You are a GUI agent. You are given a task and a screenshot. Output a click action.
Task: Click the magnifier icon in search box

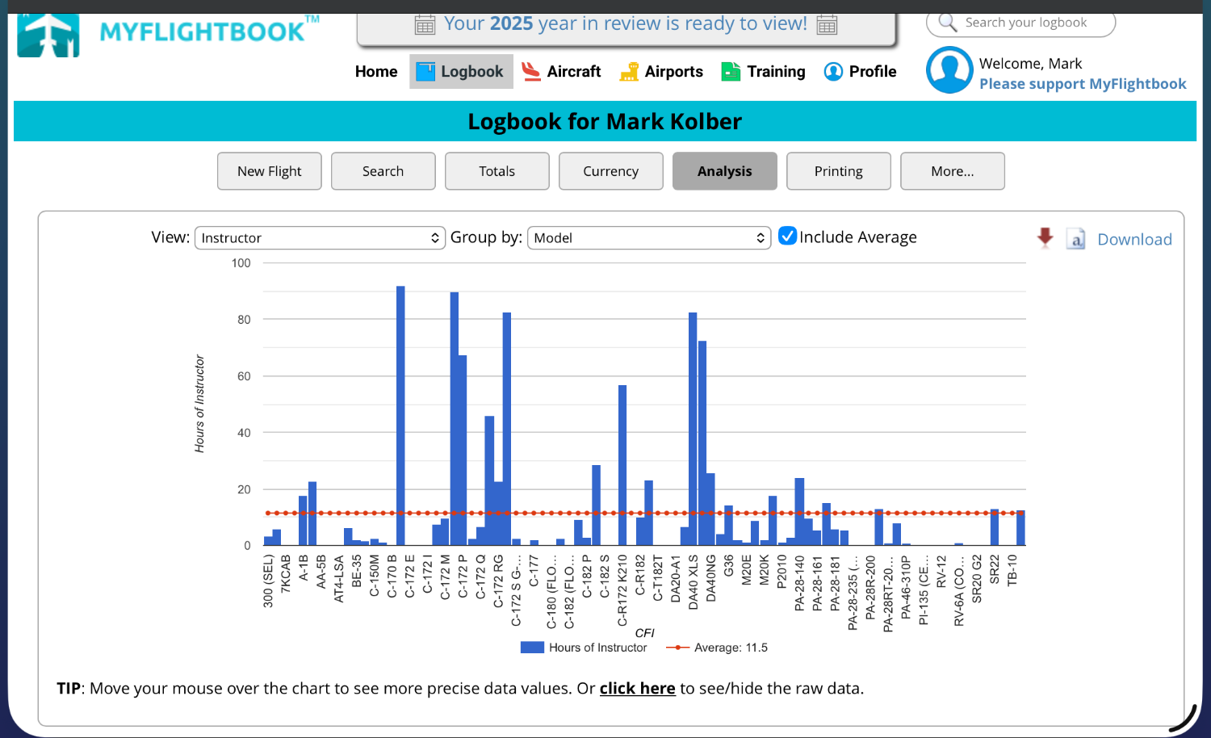948,23
